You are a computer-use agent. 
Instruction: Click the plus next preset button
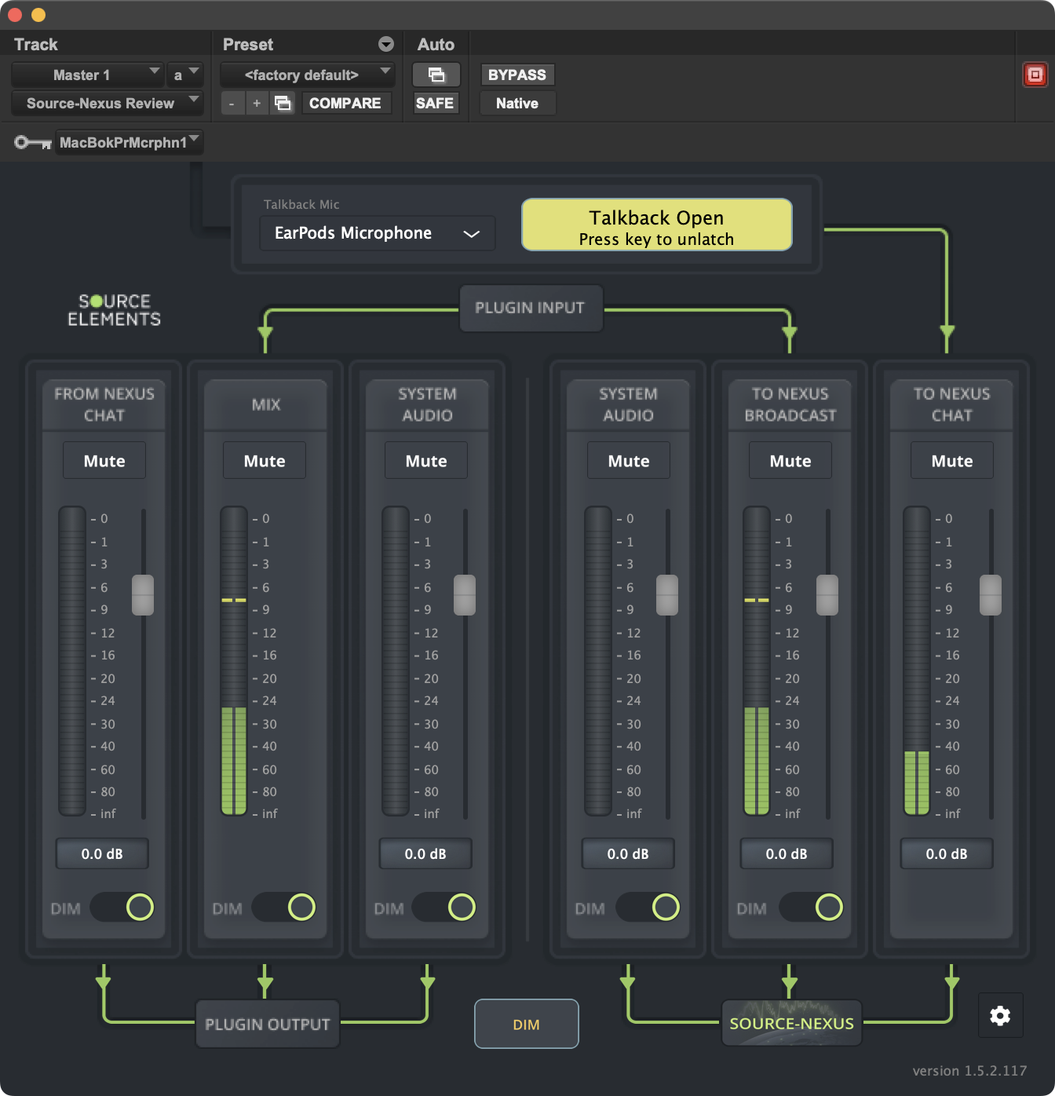[x=256, y=103]
